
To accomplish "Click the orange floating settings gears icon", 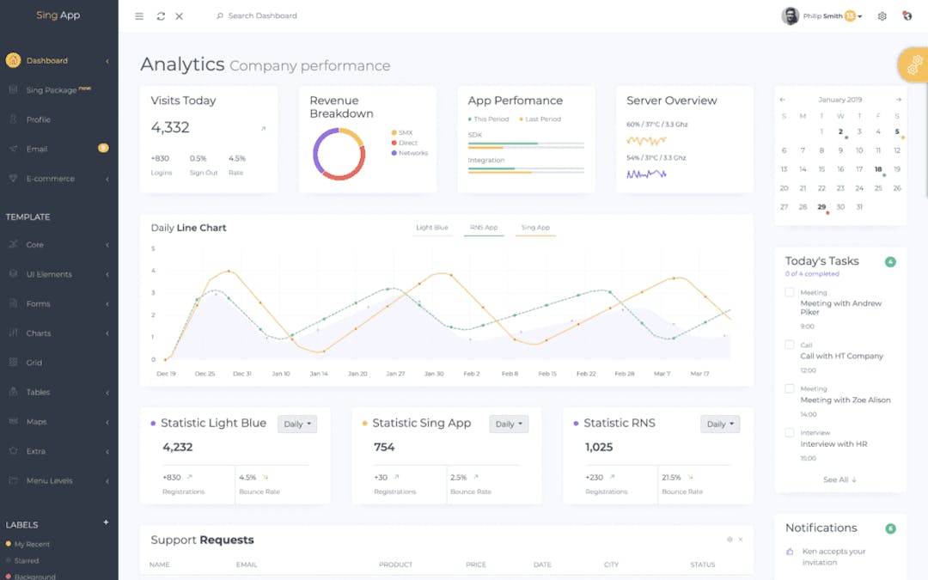I will coord(914,64).
